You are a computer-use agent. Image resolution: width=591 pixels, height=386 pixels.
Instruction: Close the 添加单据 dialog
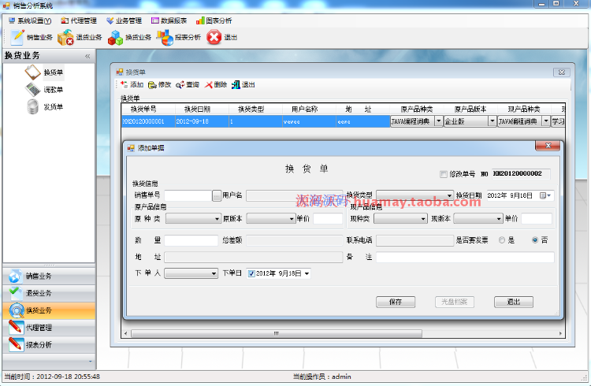coord(548,146)
